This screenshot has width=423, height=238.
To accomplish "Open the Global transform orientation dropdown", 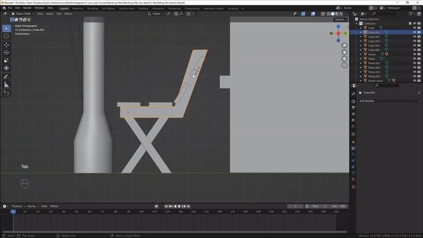I will 156,14.
